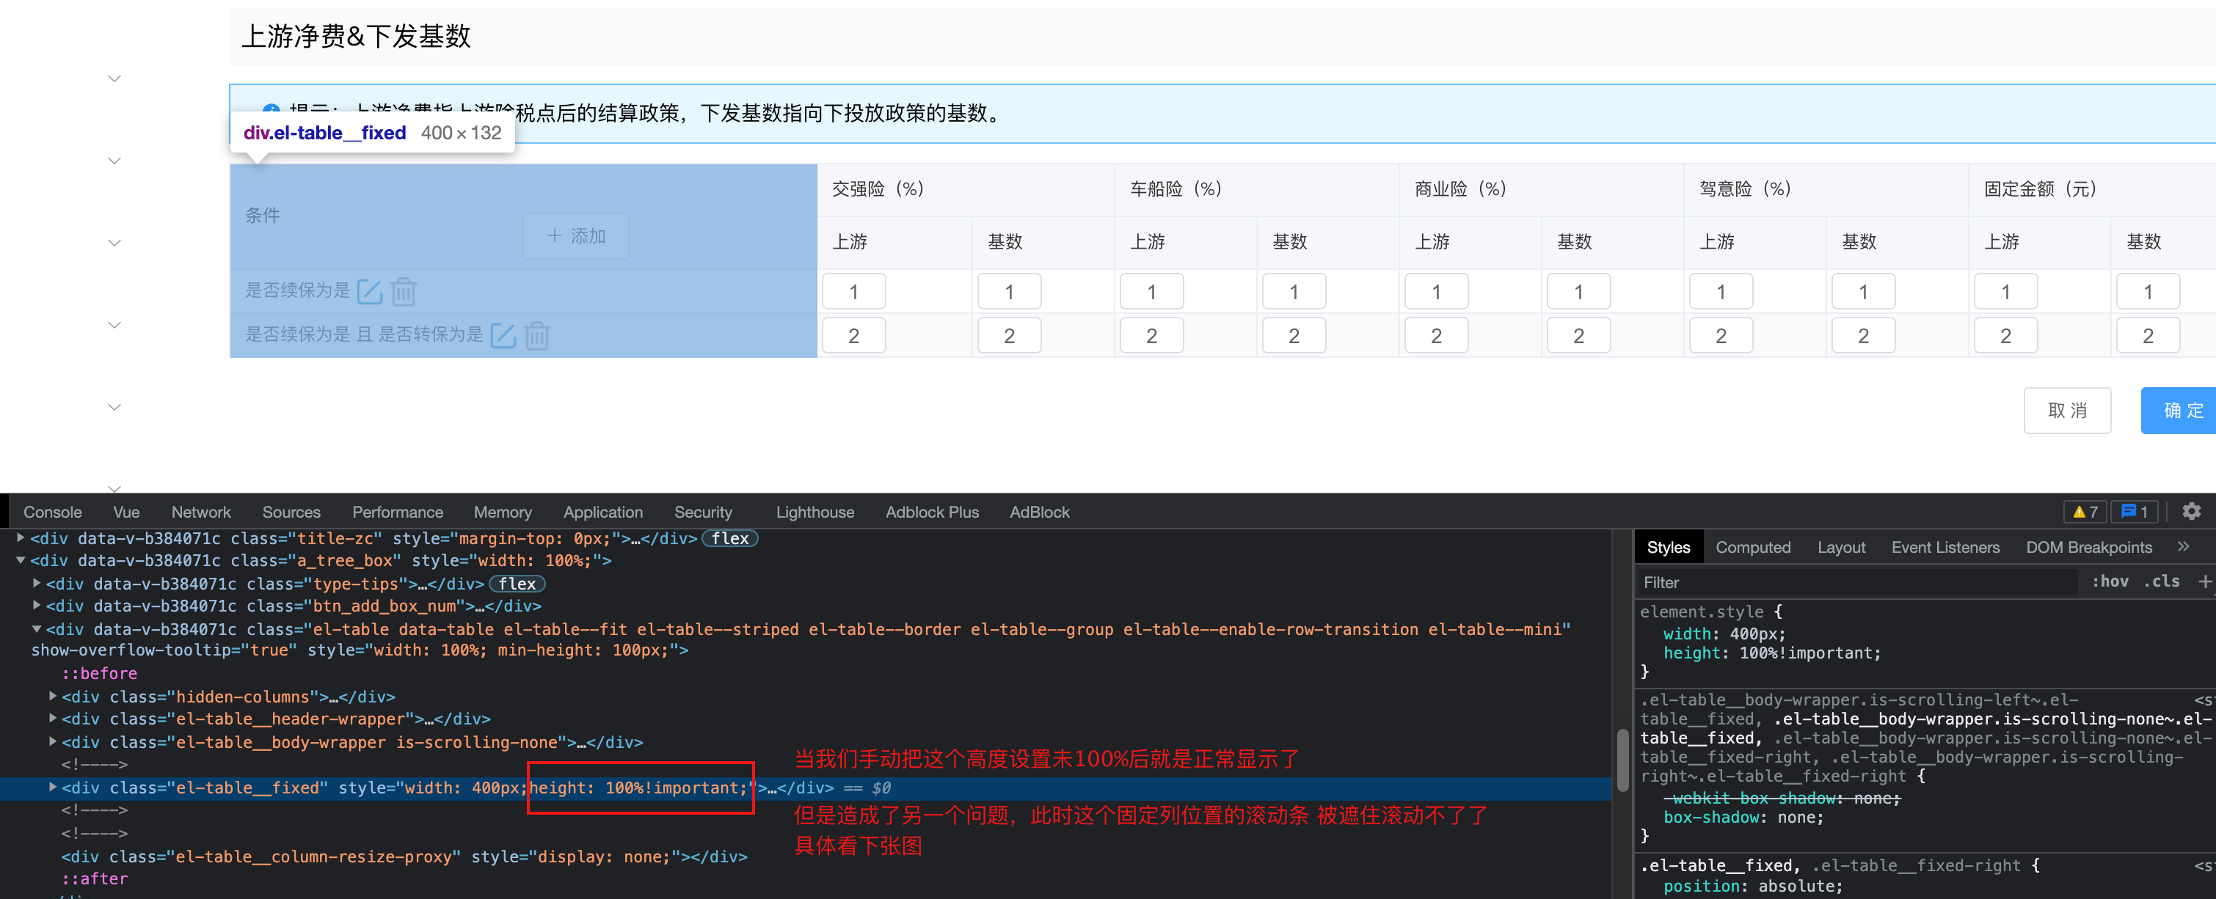2216x899 pixels.
Task: Click the warnings count badge showing 7
Action: [x=2085, y=511]
